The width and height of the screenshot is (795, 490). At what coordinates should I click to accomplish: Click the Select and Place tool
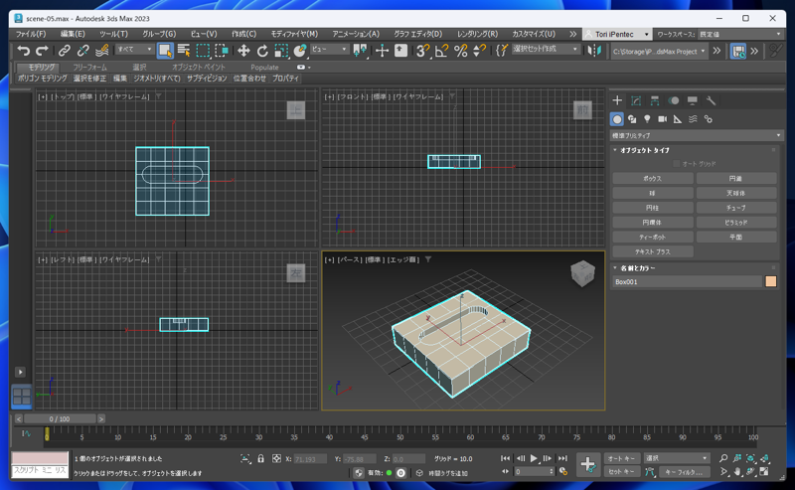click(300, 51)
